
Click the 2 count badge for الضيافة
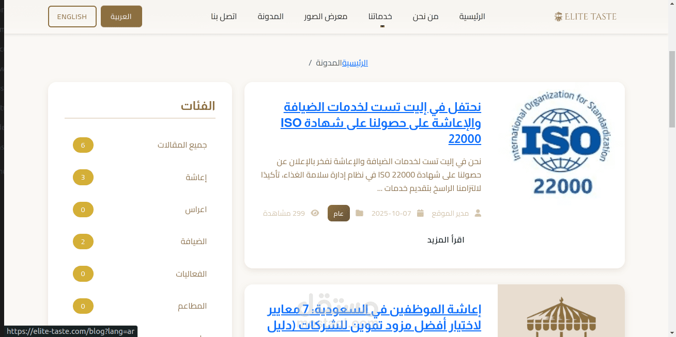point(83,242)
